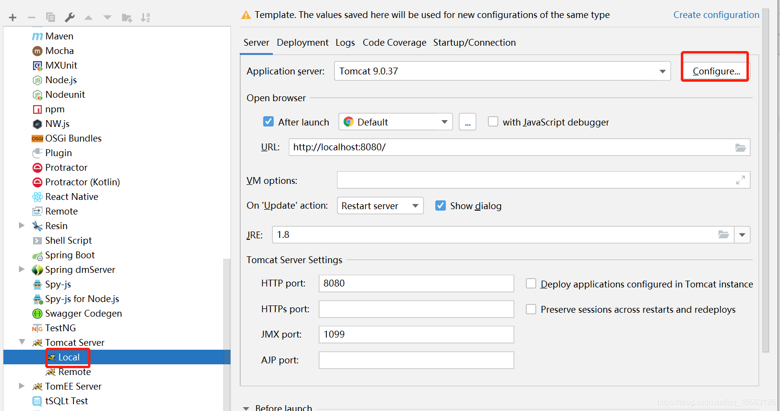780x411 pixels.
Task: Expand the Resin tree node
Action: (21, 225)
